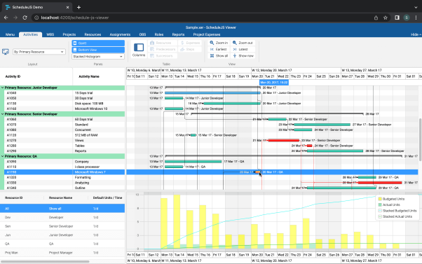
Task: Toggle Stacked Actual Units legend entry
Action: (395, 216)
